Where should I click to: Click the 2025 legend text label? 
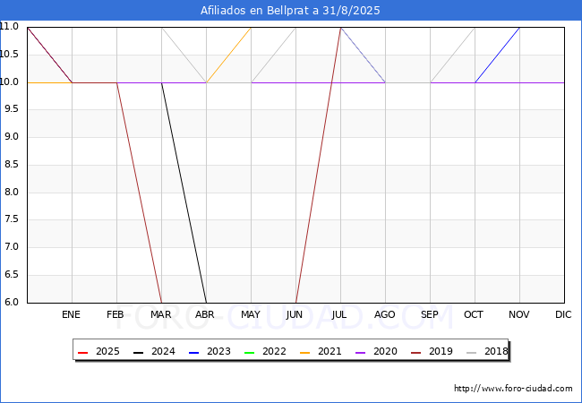[x=107, y=351]
